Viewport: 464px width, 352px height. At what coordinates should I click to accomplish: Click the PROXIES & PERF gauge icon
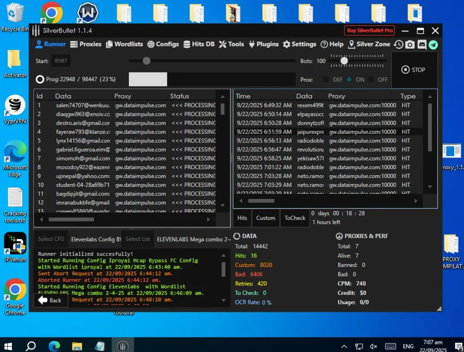(339, 236)
